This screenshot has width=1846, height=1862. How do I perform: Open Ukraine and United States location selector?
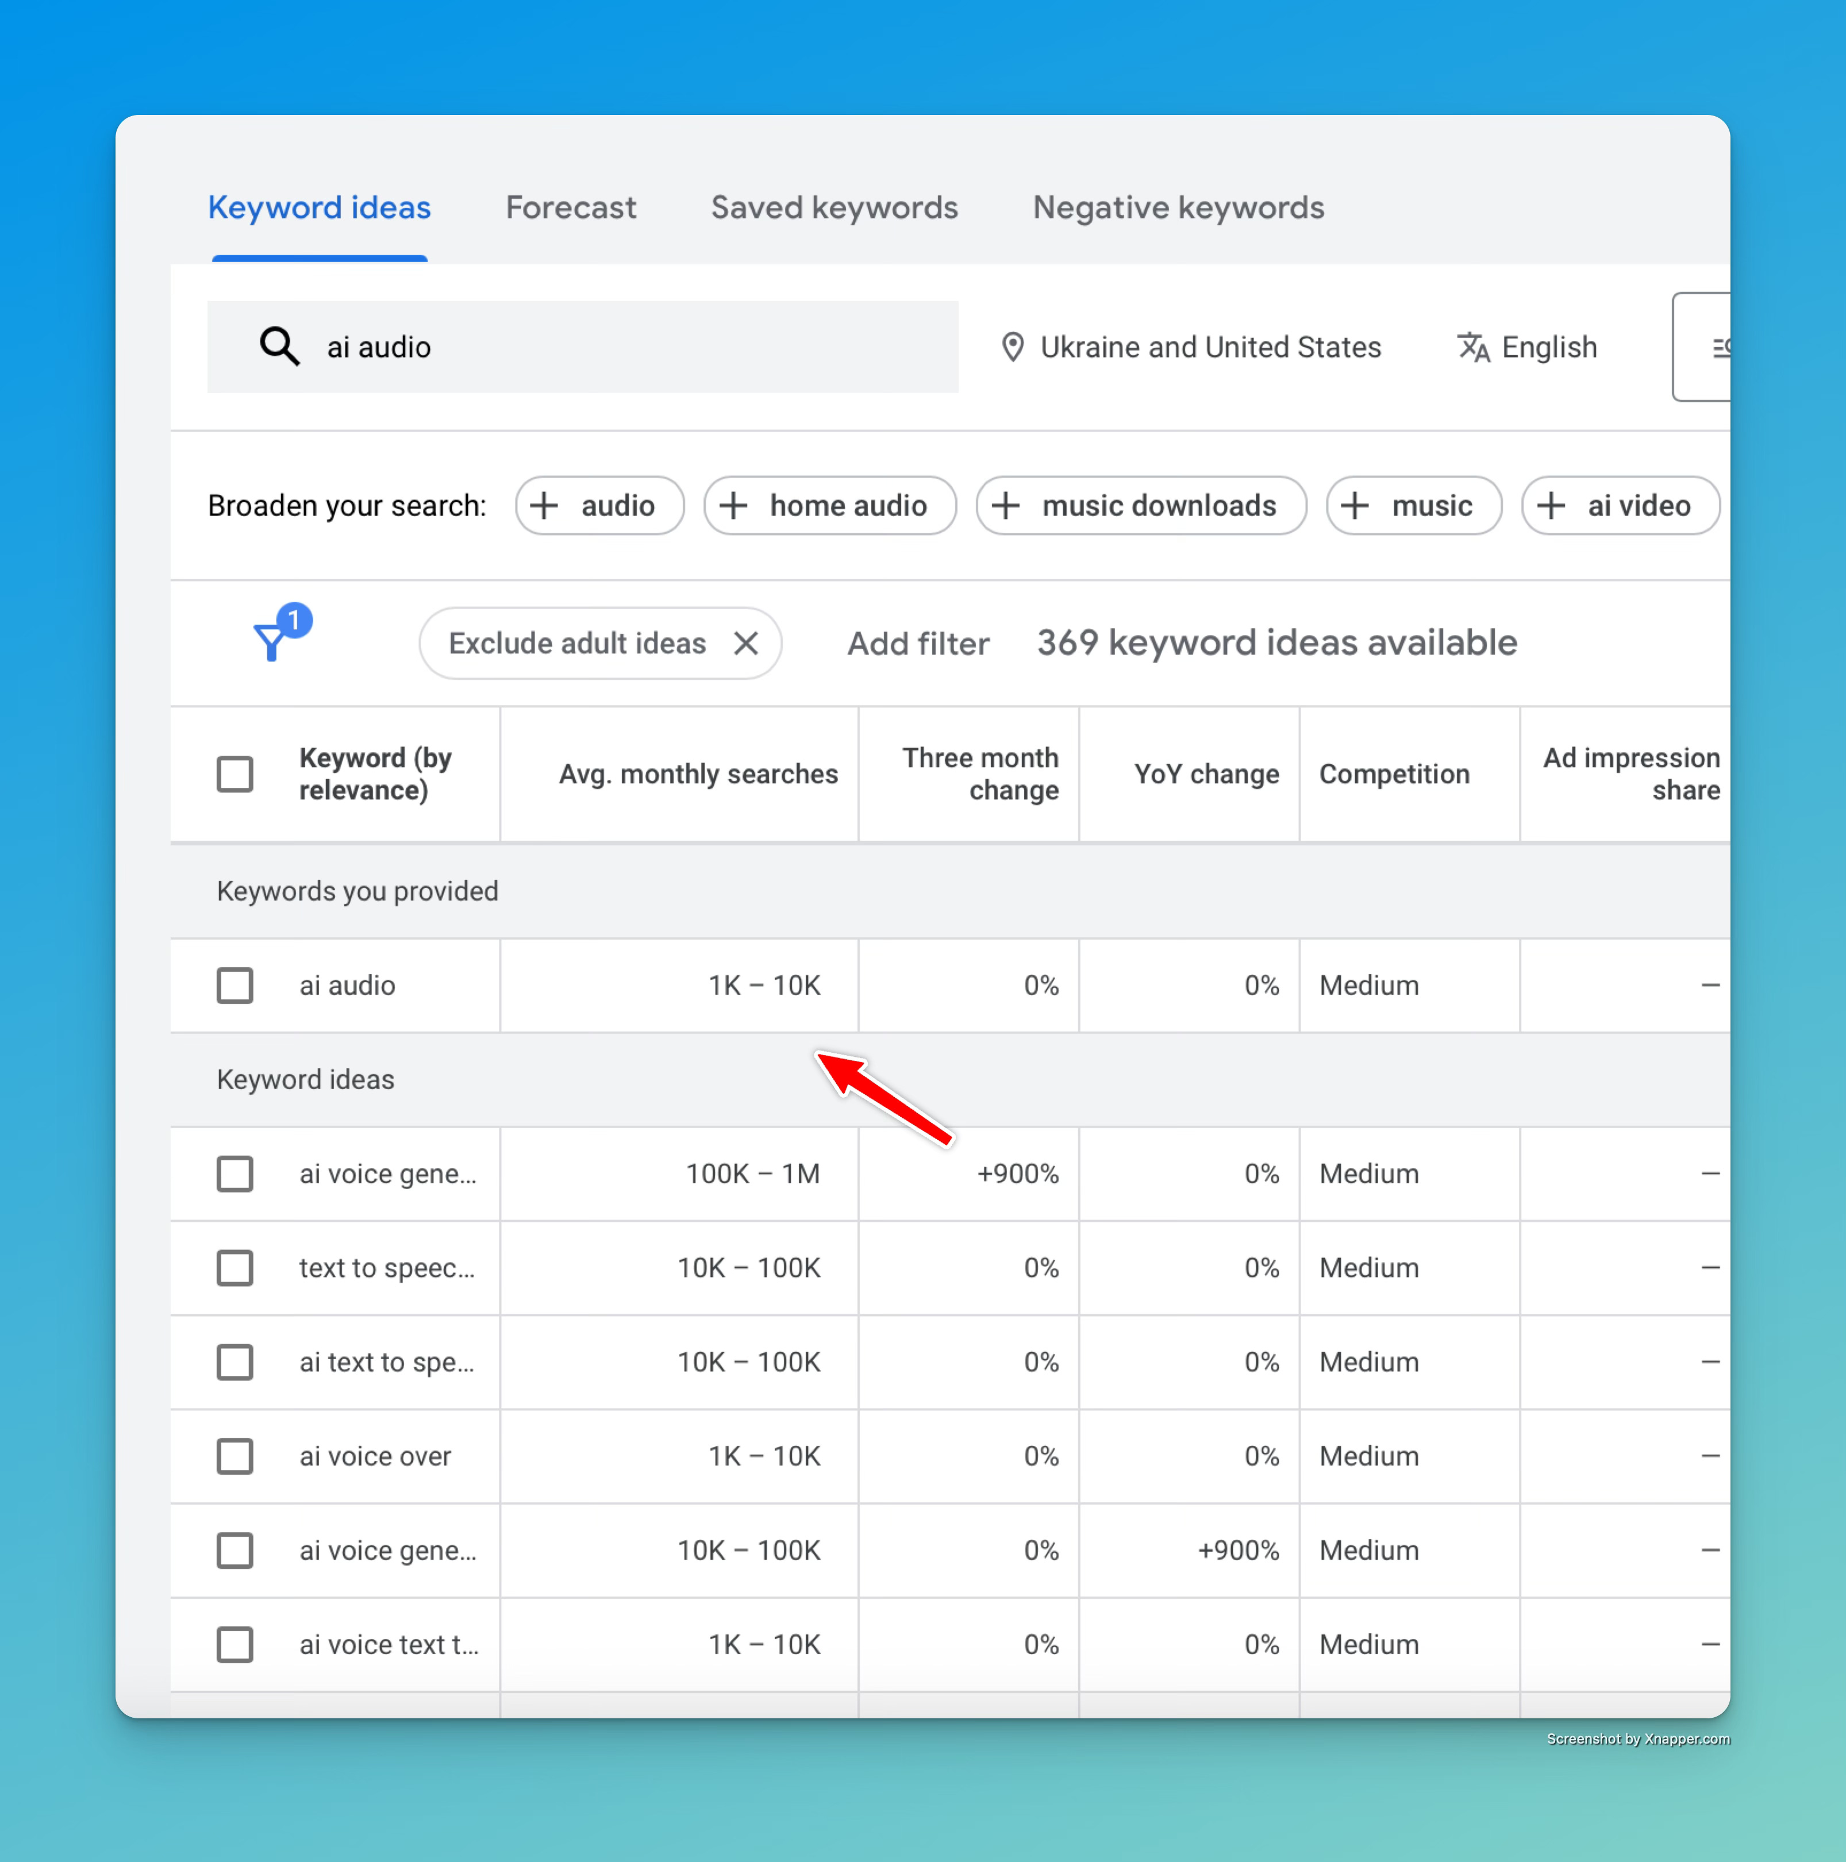pos(1210,347)
